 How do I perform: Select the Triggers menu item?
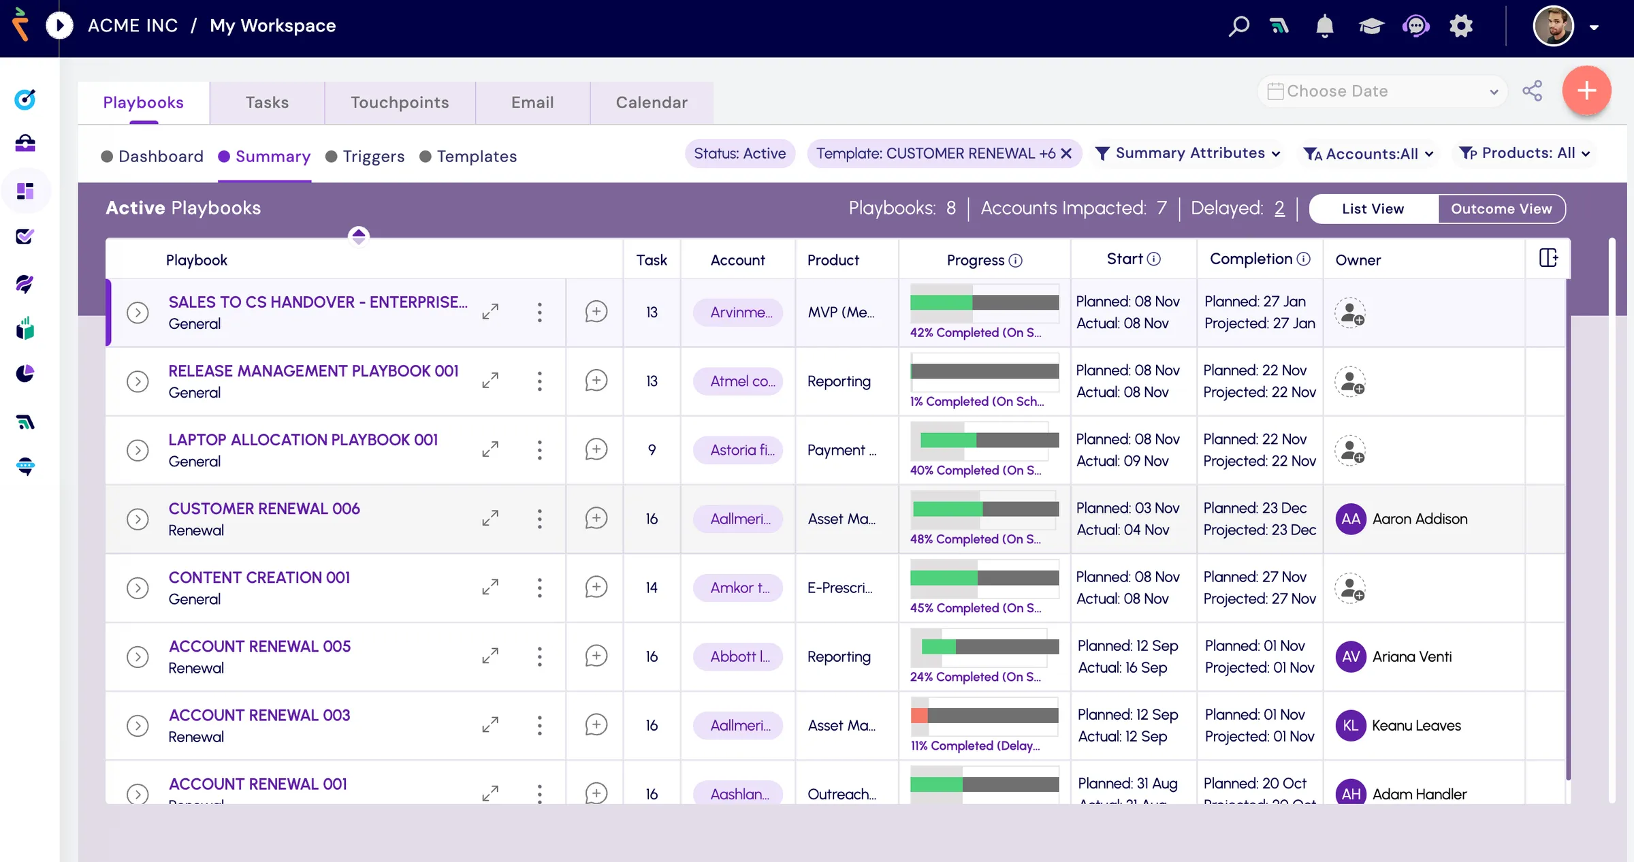[373, 156]
